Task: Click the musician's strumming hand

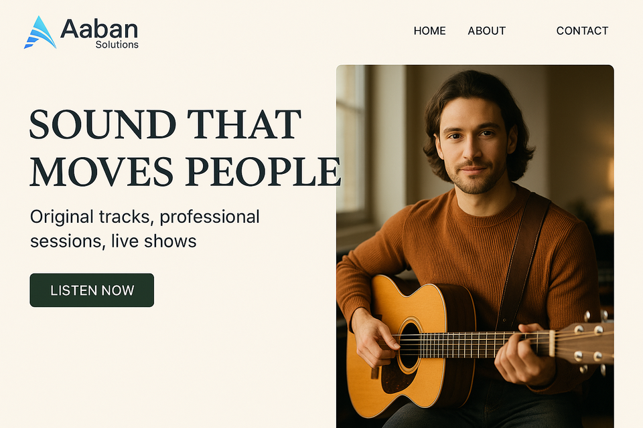Action: 375,337
